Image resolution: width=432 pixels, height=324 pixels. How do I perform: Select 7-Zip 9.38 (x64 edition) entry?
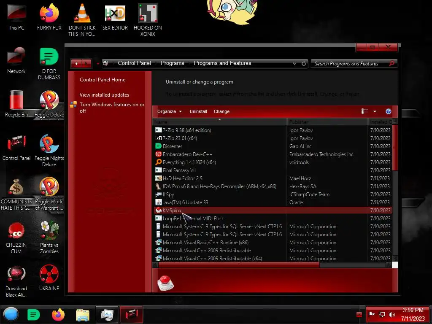click(x=272, y=130)
